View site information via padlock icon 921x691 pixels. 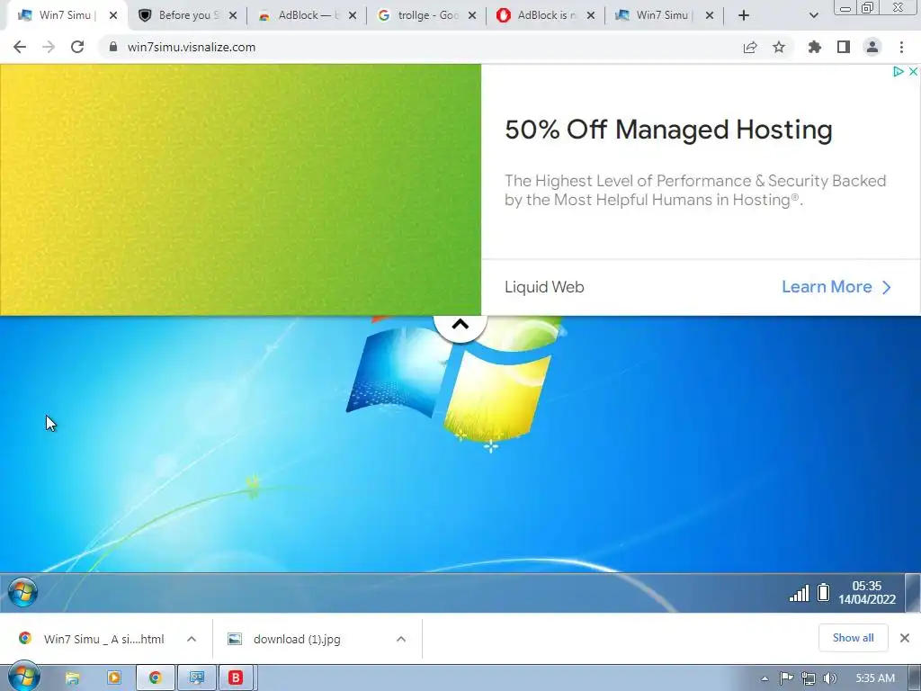113,47
